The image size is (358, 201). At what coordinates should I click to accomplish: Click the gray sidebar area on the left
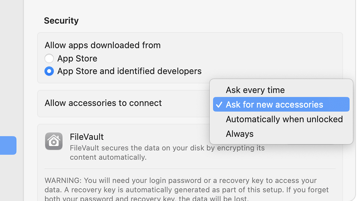click(x=12, y=68)
